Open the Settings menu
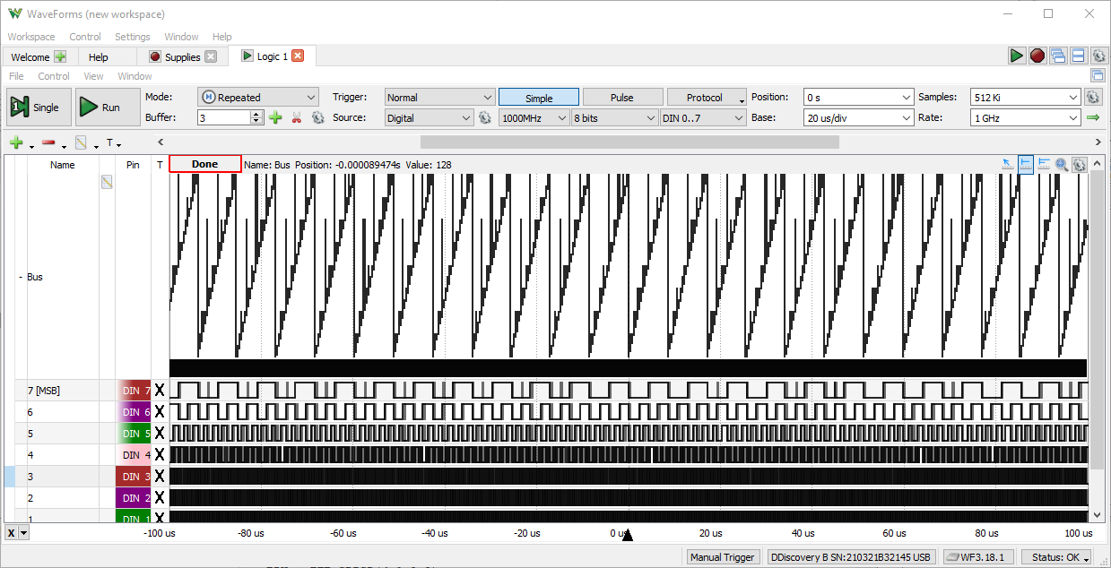The height and width of the screenshot is (568, 1111). (x=133, y=37)
